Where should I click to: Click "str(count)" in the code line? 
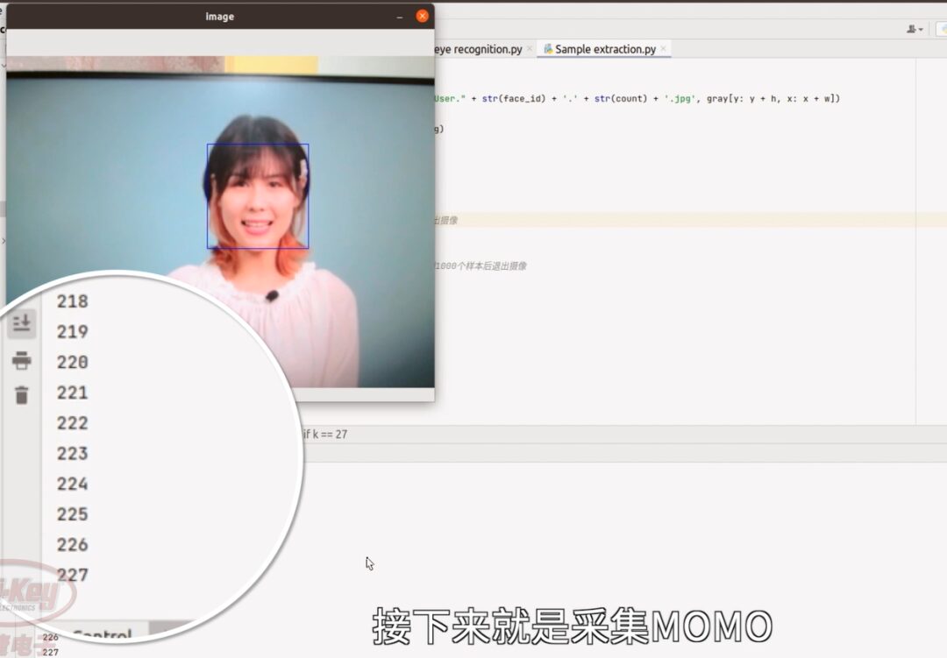[620, 98]
